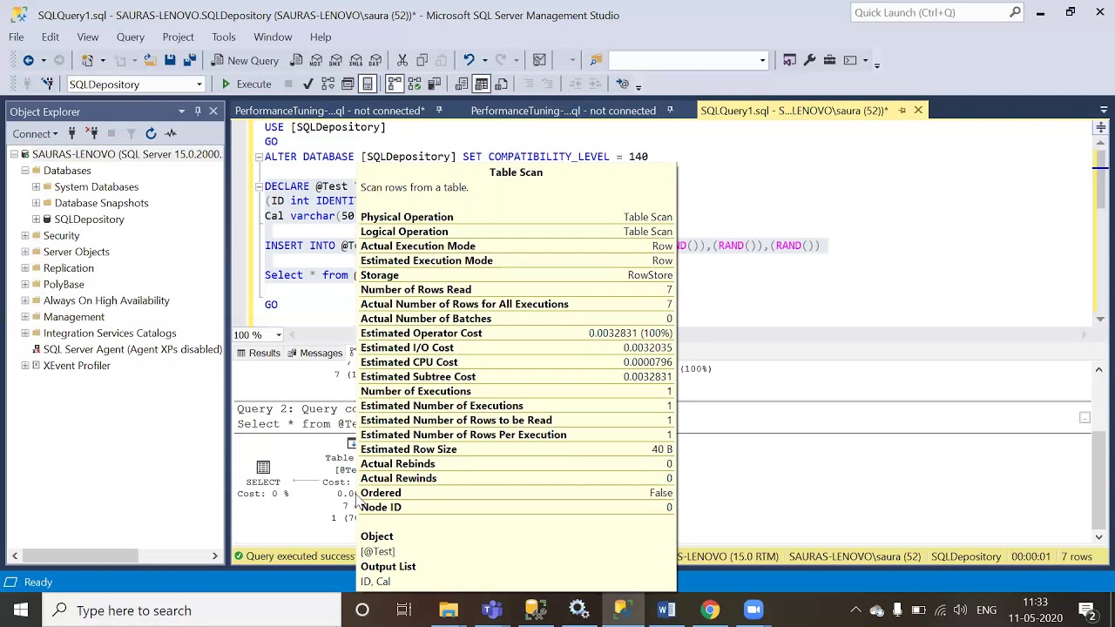
Task: Toggle Results to Text mode
Action: pos(462,84)
